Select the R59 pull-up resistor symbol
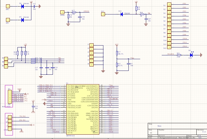Viewport: 207px width, 139px height. click(136, 8)
